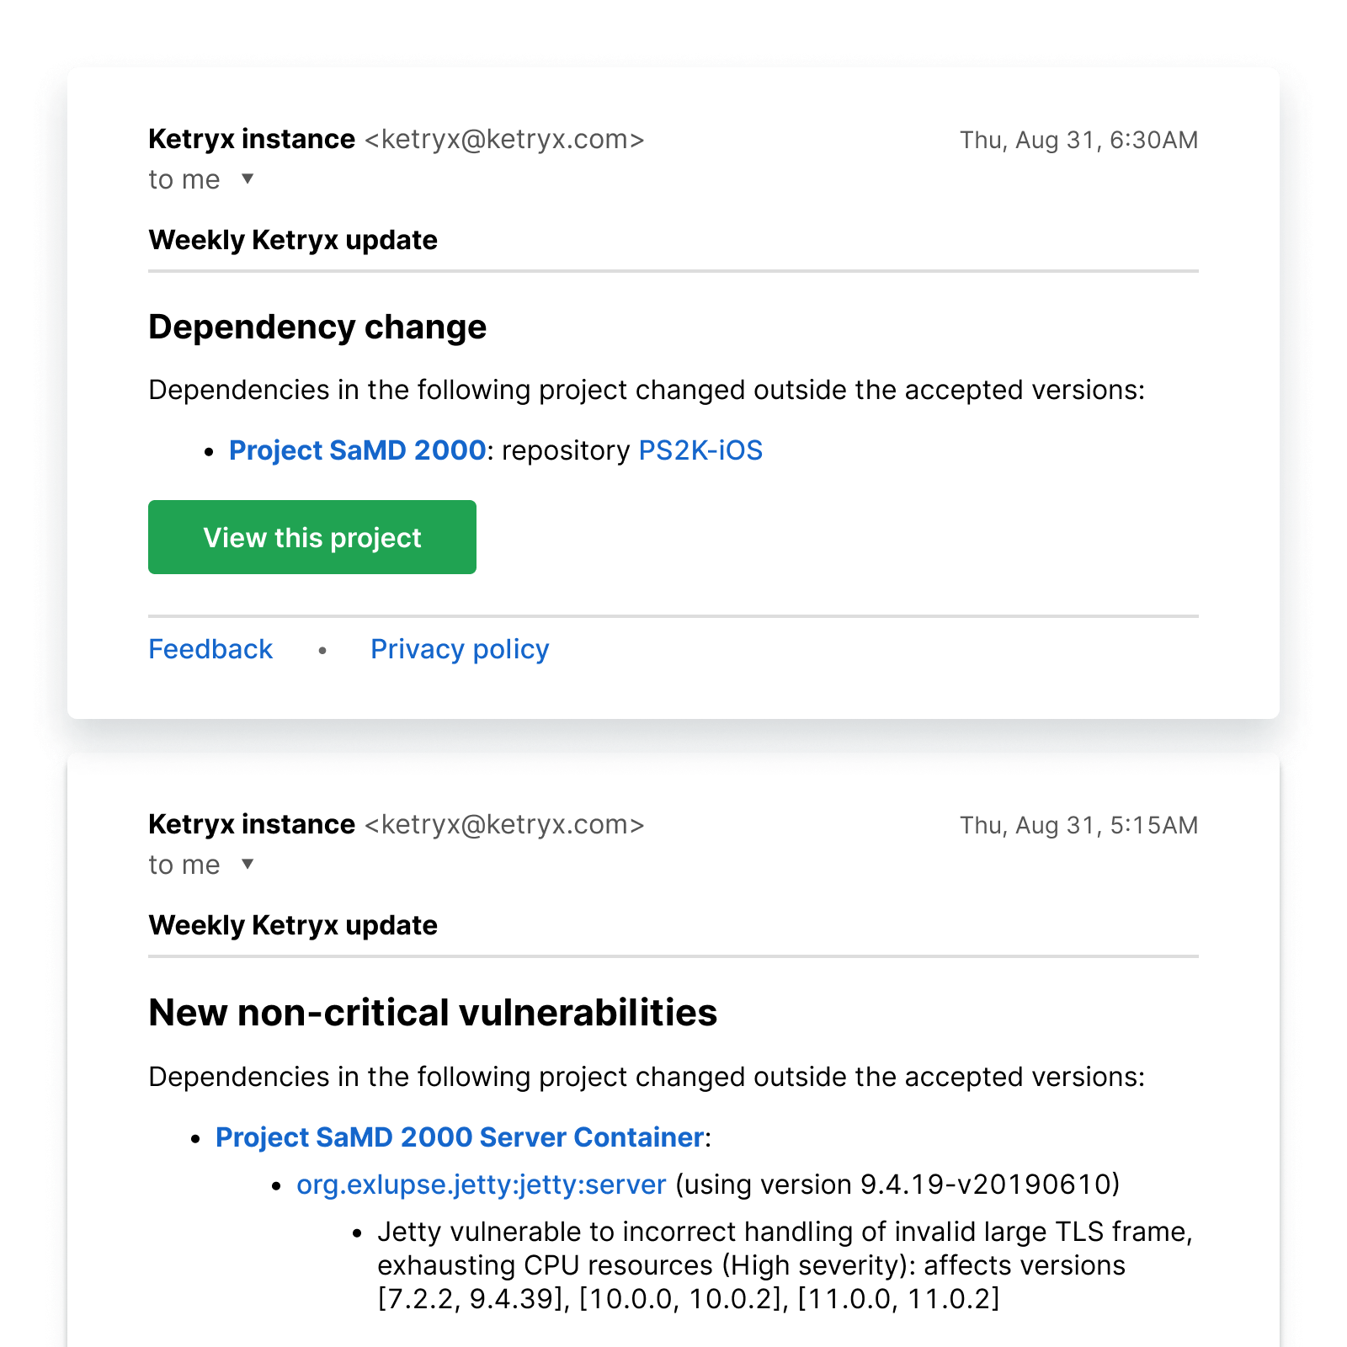Screen dimensions: 1347x1347
Task: Click sender name in the 5:15AM email
Action: pyautogui.click(x=252, y=824)
